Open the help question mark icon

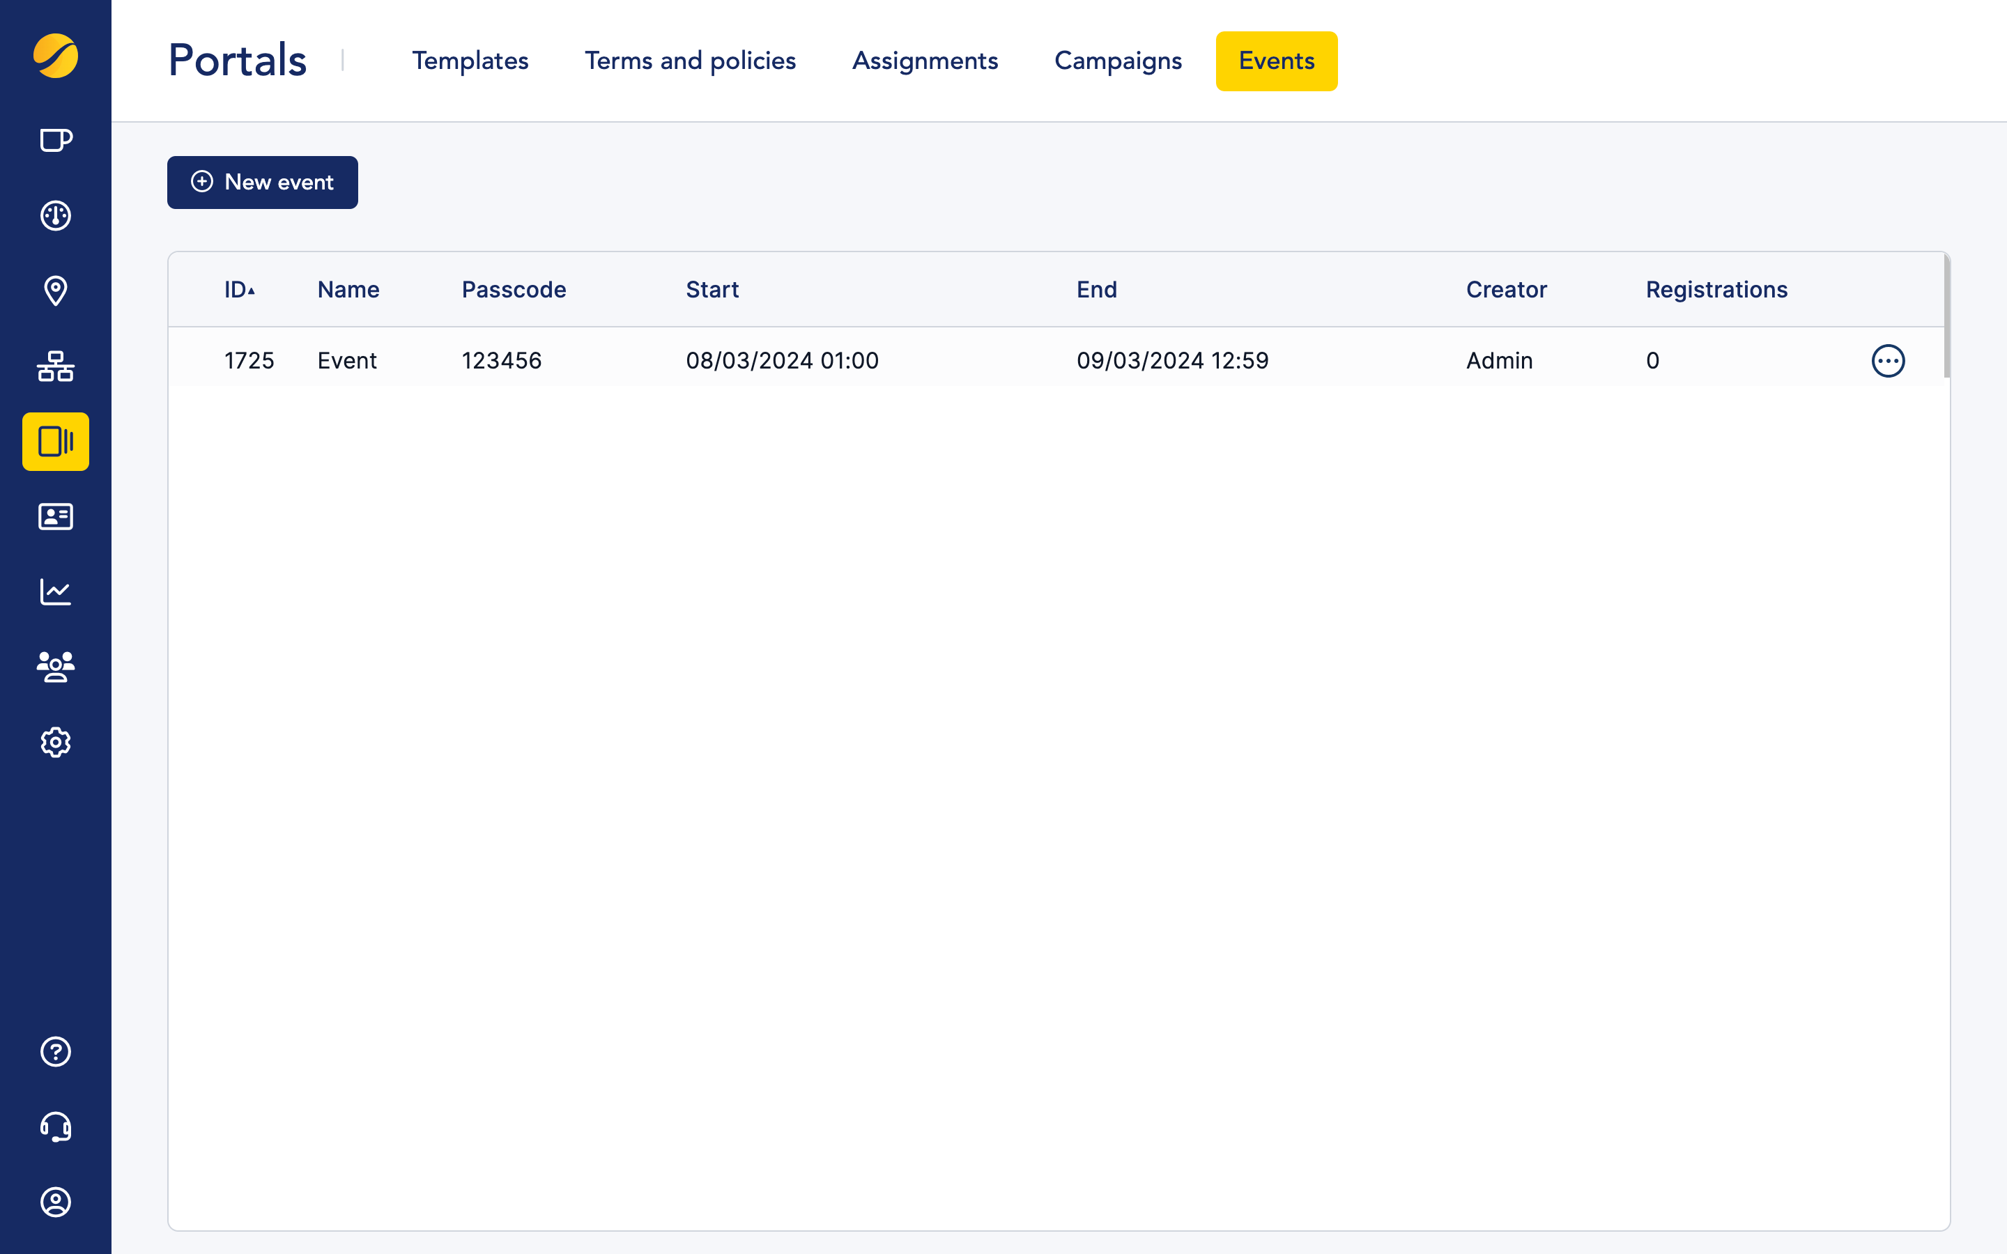56,1052
